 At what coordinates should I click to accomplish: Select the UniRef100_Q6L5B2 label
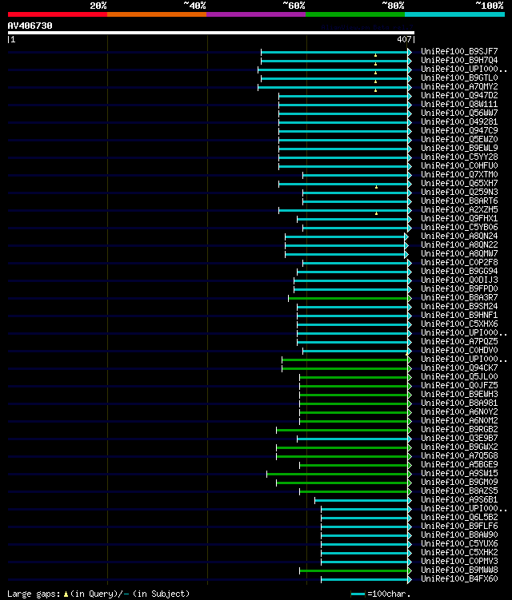point(459,518)
